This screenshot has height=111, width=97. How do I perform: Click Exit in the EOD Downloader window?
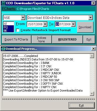89,39
